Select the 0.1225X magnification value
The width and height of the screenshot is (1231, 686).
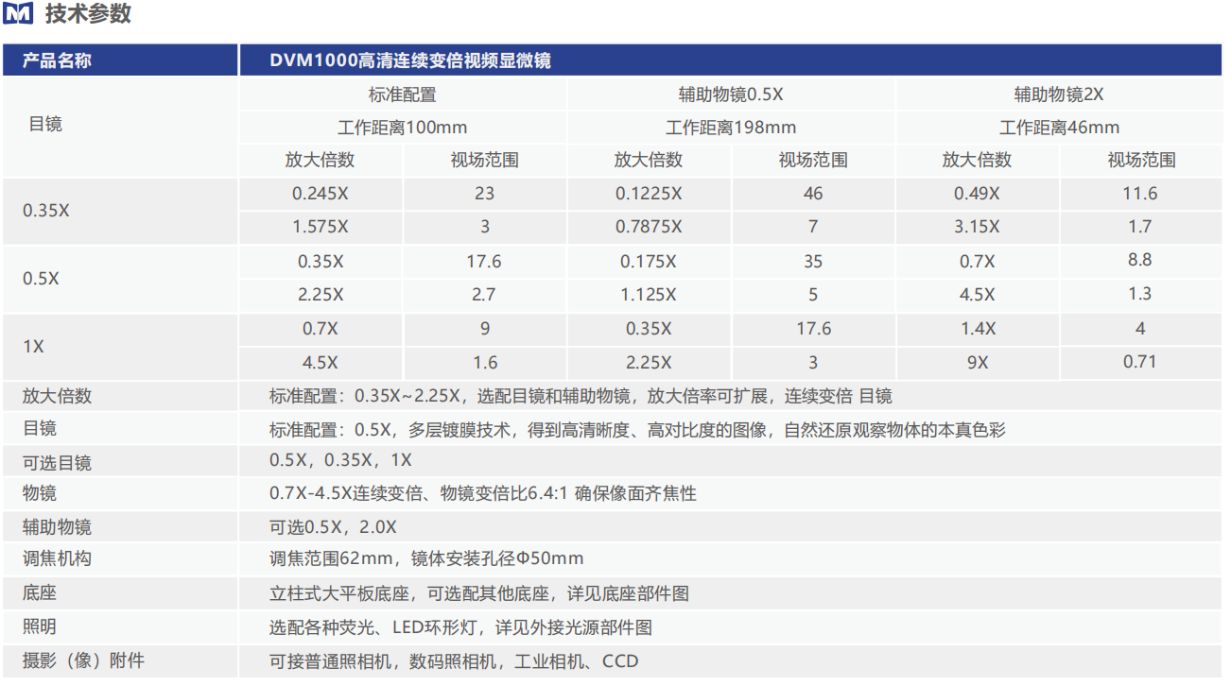tap(649, 194)
